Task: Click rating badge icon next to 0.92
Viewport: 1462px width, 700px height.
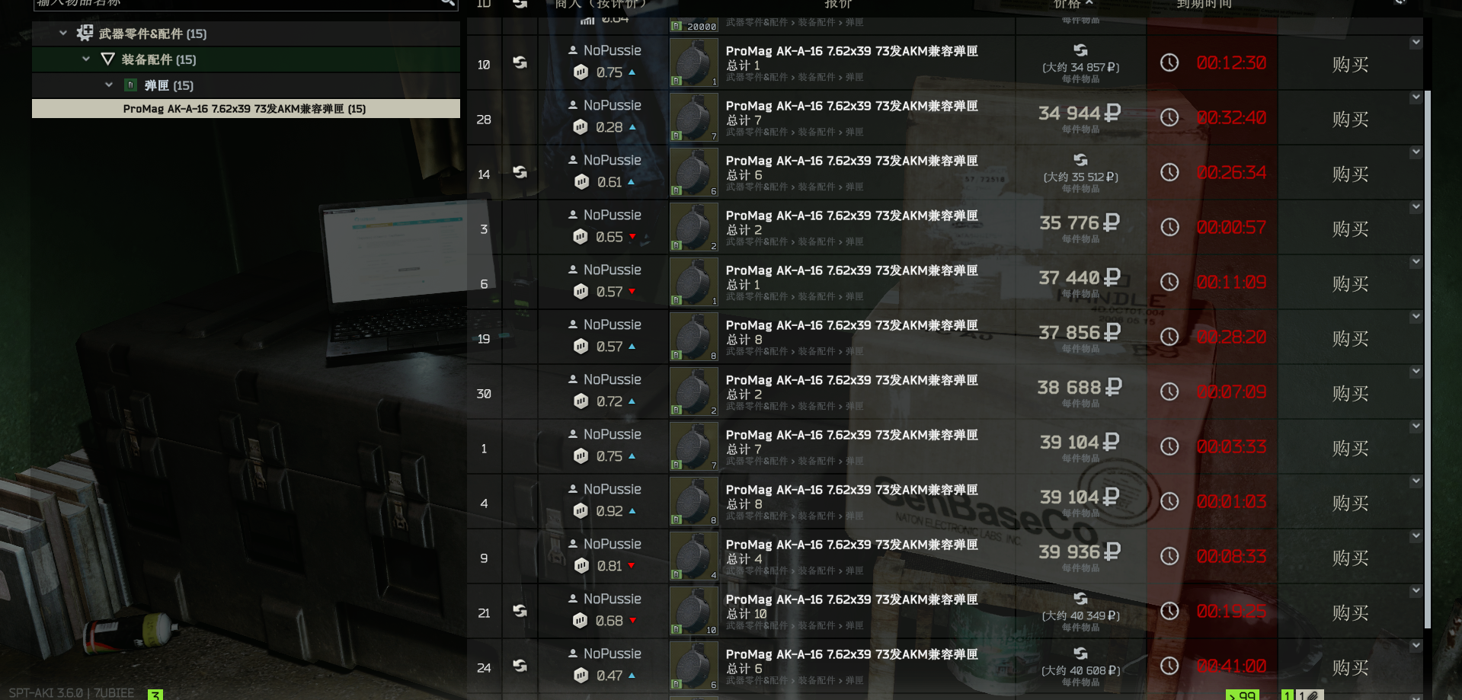Action: [x=581, y=511]
